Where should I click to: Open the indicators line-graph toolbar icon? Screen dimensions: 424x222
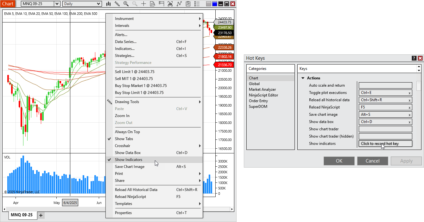(179, 4)
